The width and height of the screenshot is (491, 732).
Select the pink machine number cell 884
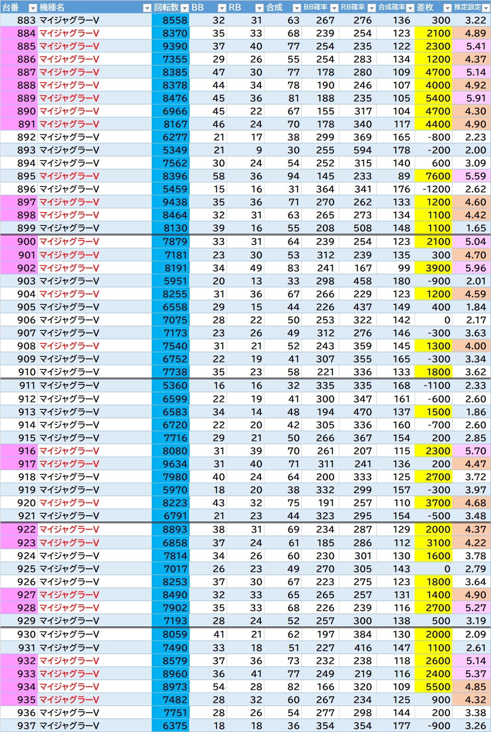point(19,33)
